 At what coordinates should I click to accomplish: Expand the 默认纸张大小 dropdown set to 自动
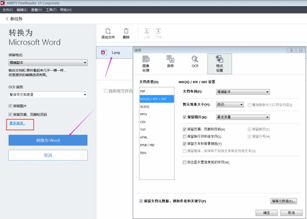230,105
